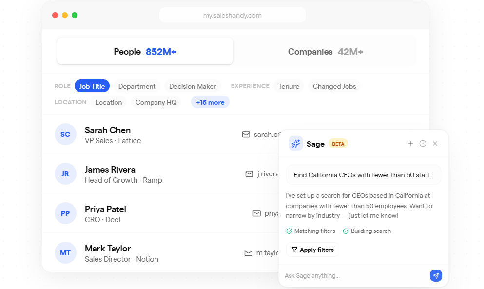Click the EXPERIENCE section label
The image size is (484, 289).
(250, 86)
